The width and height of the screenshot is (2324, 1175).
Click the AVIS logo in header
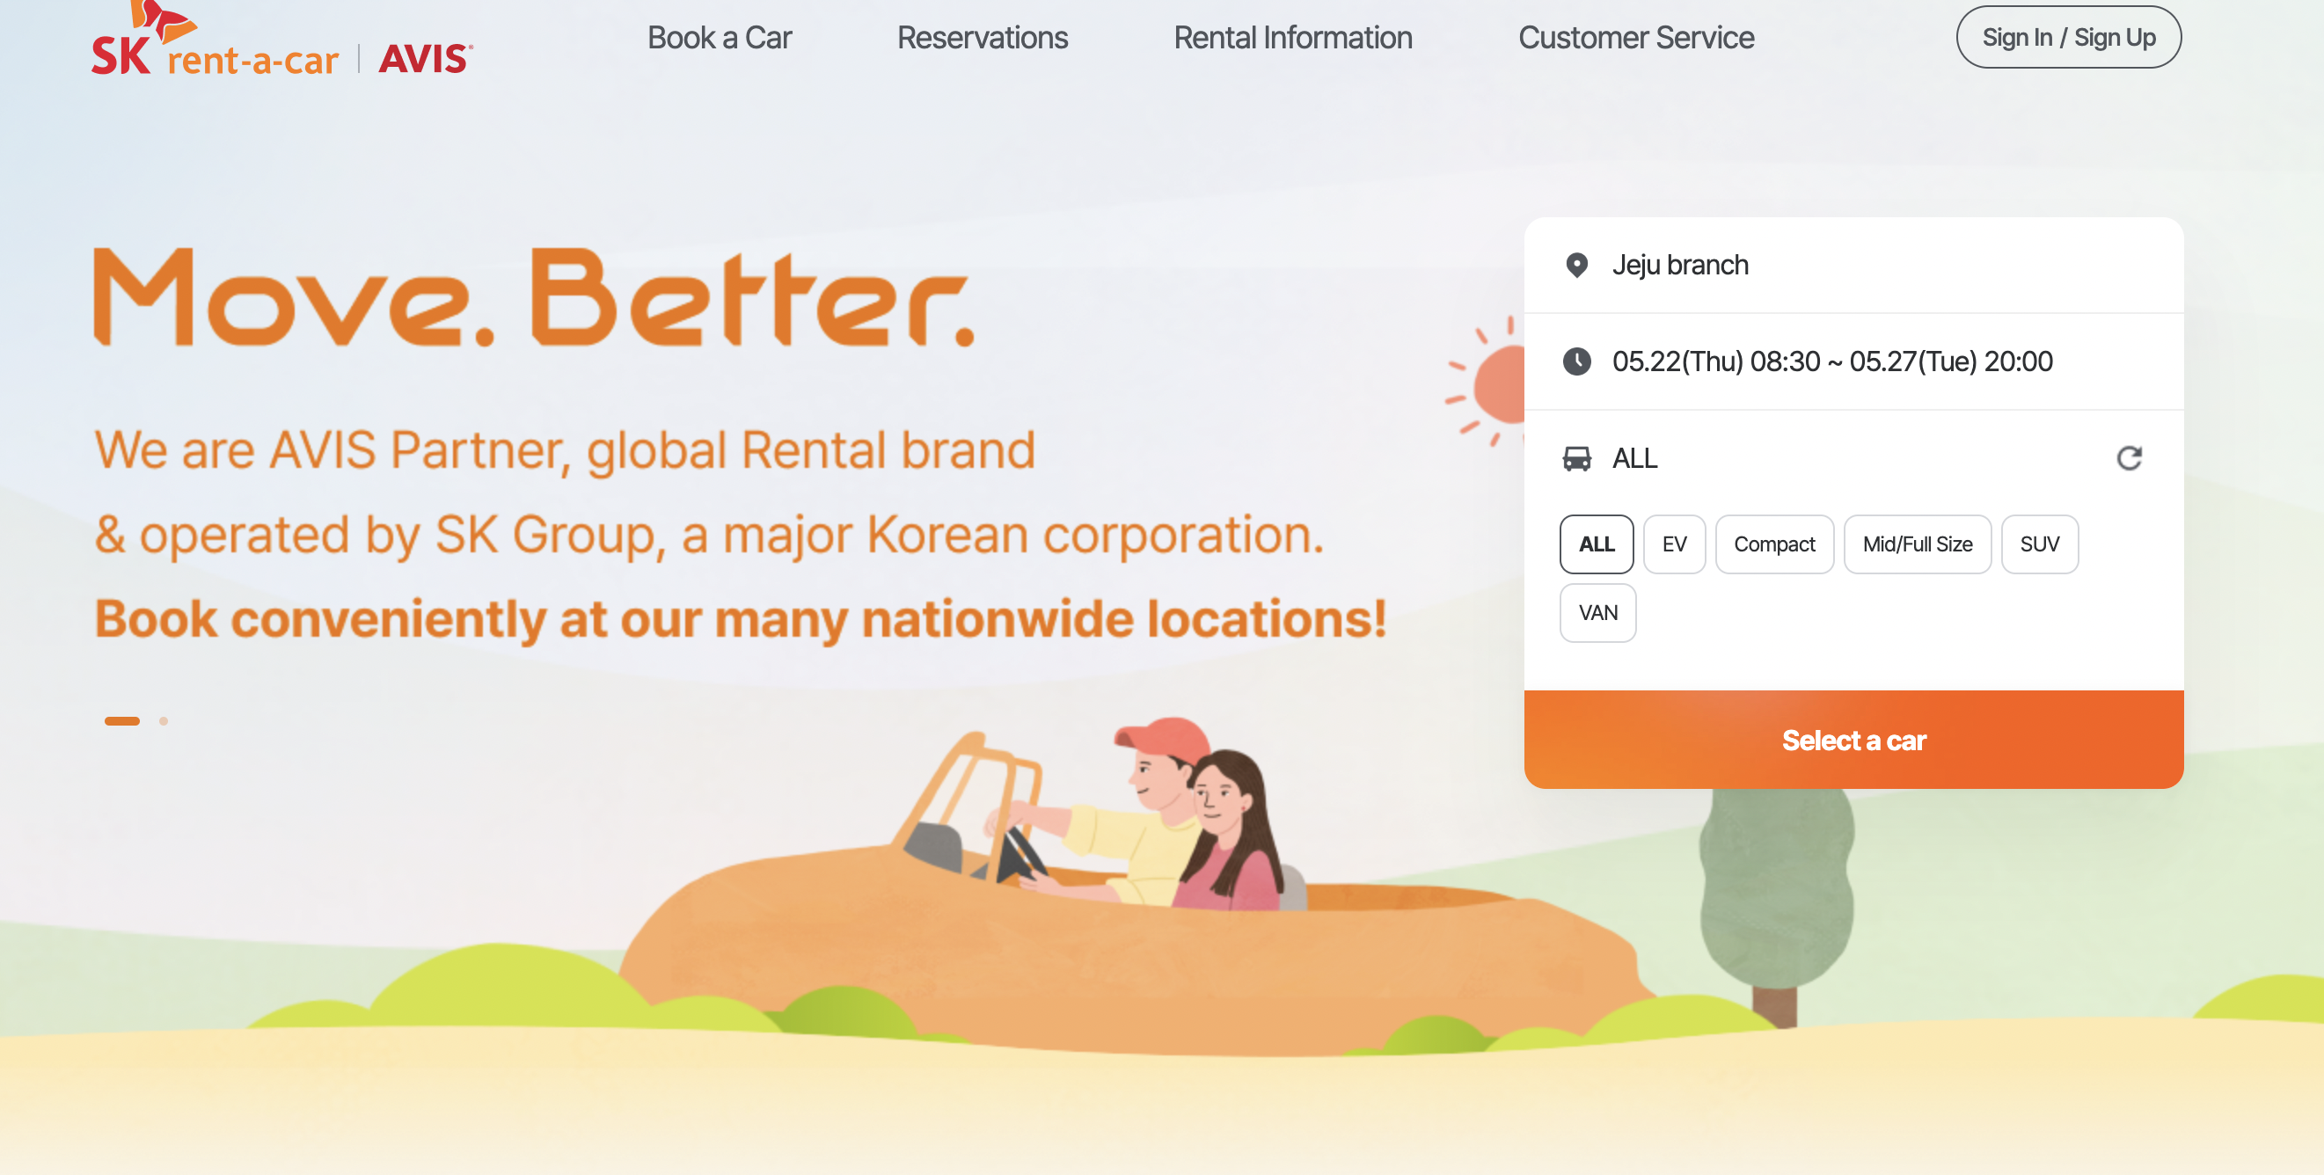(x=425, y=59)
